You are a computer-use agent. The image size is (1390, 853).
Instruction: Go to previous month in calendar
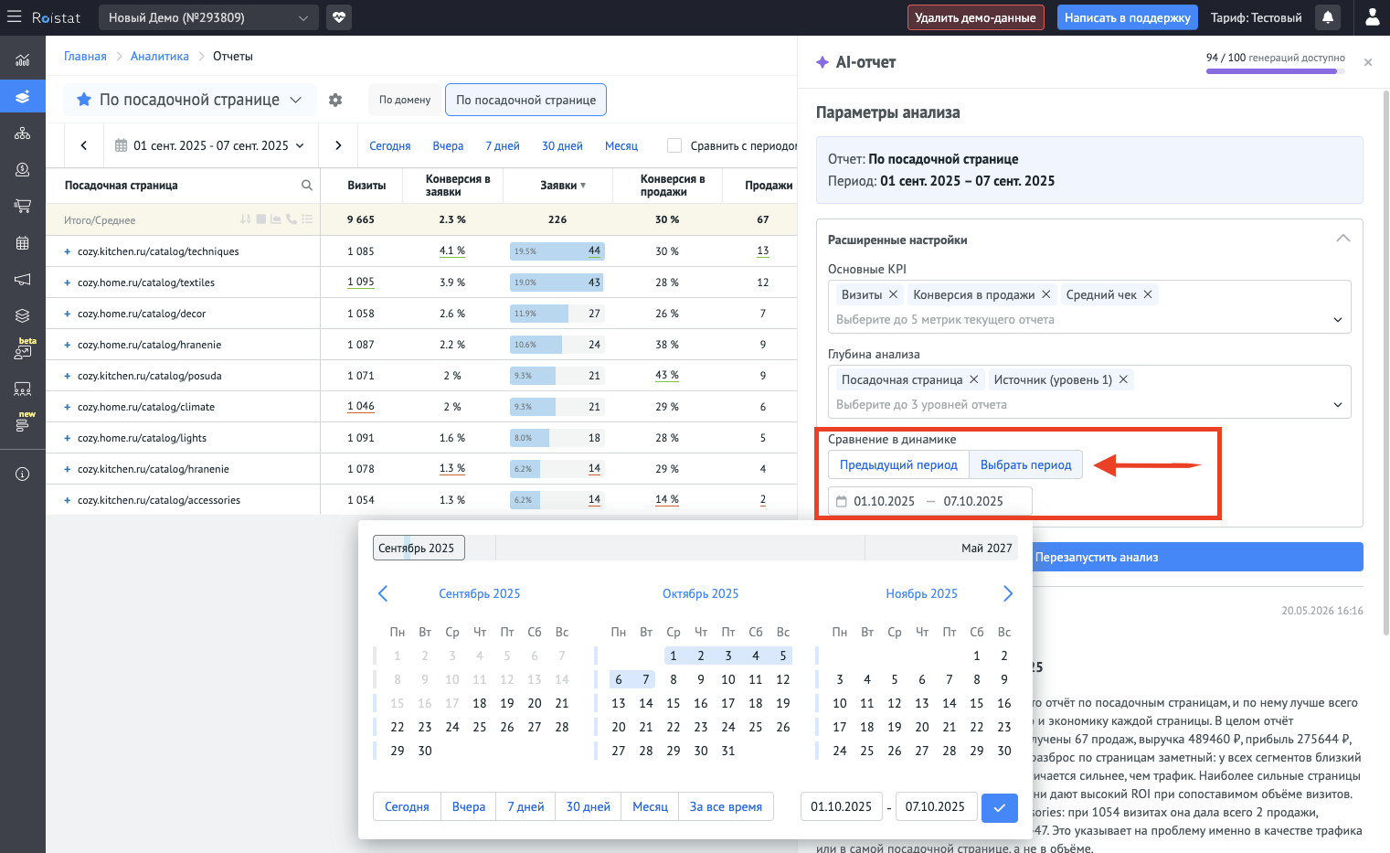coord(383,593)
